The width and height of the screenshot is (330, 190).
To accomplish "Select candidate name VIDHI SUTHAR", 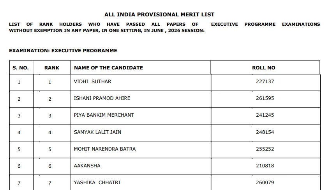I will point(92,82).
